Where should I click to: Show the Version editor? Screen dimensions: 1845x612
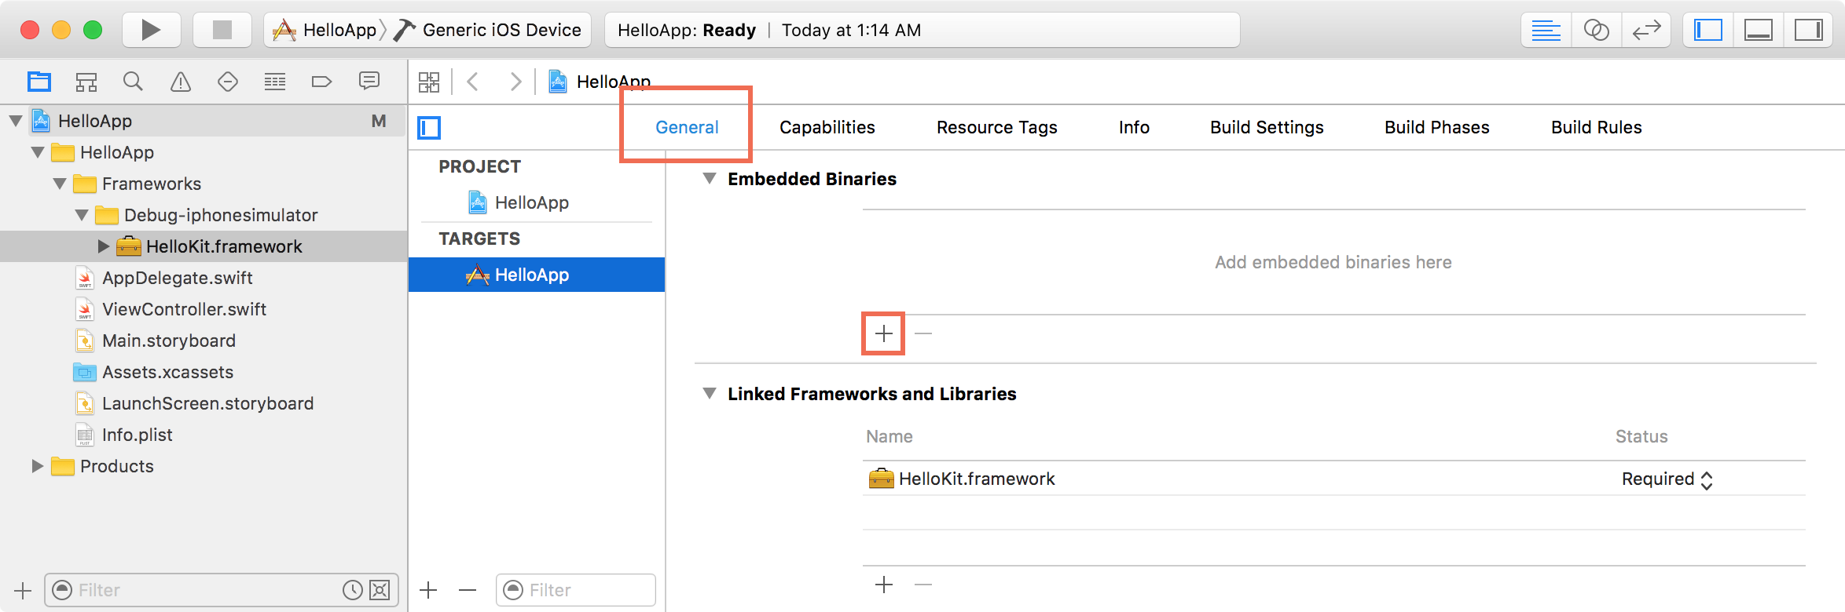pos(1646,31)
